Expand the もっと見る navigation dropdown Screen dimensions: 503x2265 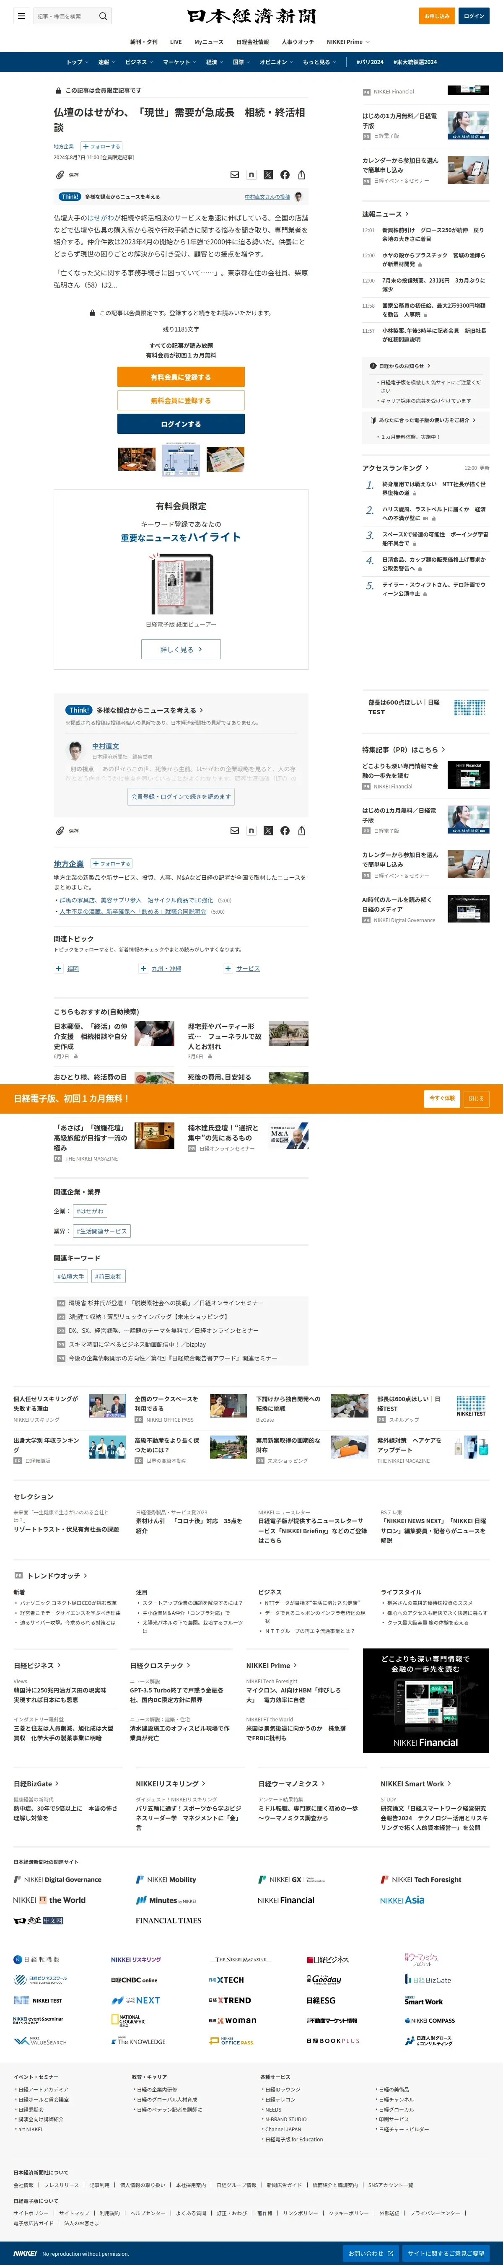319,62
